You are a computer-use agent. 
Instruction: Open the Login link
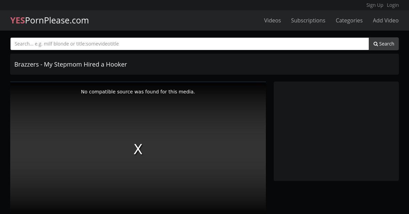pos(393,5)
